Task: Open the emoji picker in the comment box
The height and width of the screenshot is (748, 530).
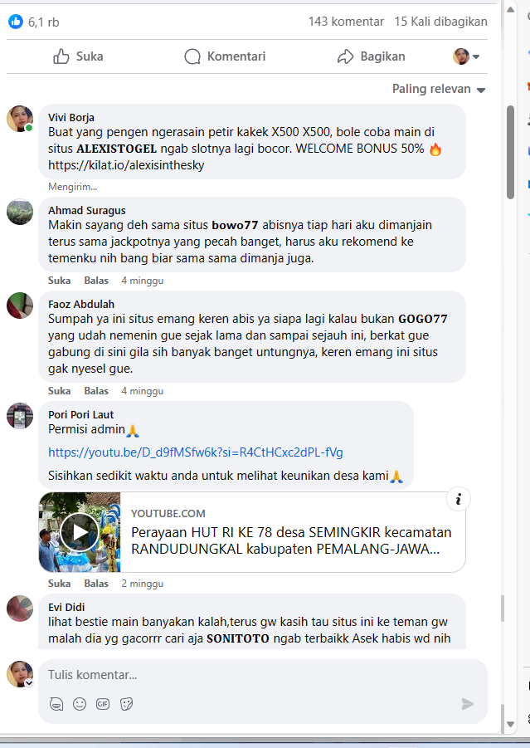Action: click(x=80, y=704)
